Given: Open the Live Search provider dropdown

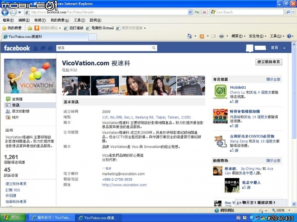Looking at the screenshot, I should coord(293,12).
